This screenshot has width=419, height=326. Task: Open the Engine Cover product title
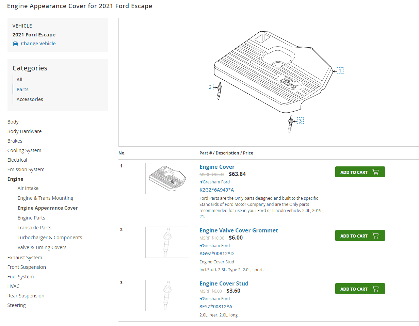coord(217,167)
